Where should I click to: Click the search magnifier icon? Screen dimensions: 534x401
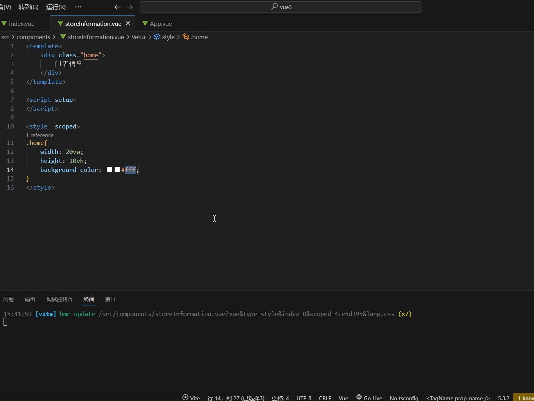coord(275,7)
